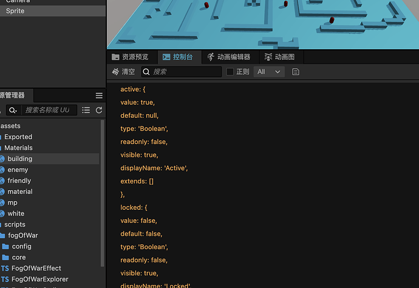Click the config folder icon
The image size is (419, 288).
coord(5,246)
